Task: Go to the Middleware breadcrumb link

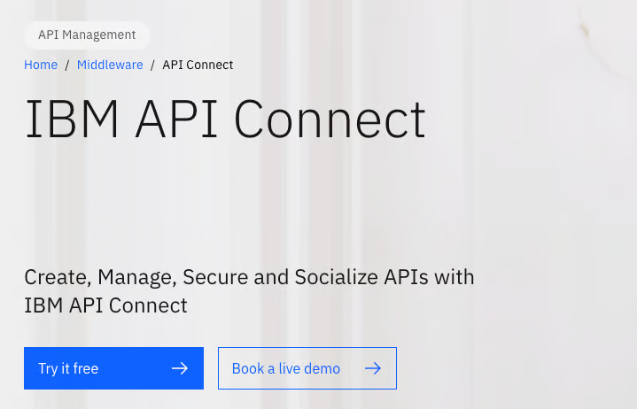Action: [x=110, y=65]
